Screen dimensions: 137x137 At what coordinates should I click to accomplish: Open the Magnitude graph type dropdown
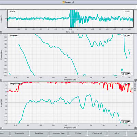[x=16, y=84]
